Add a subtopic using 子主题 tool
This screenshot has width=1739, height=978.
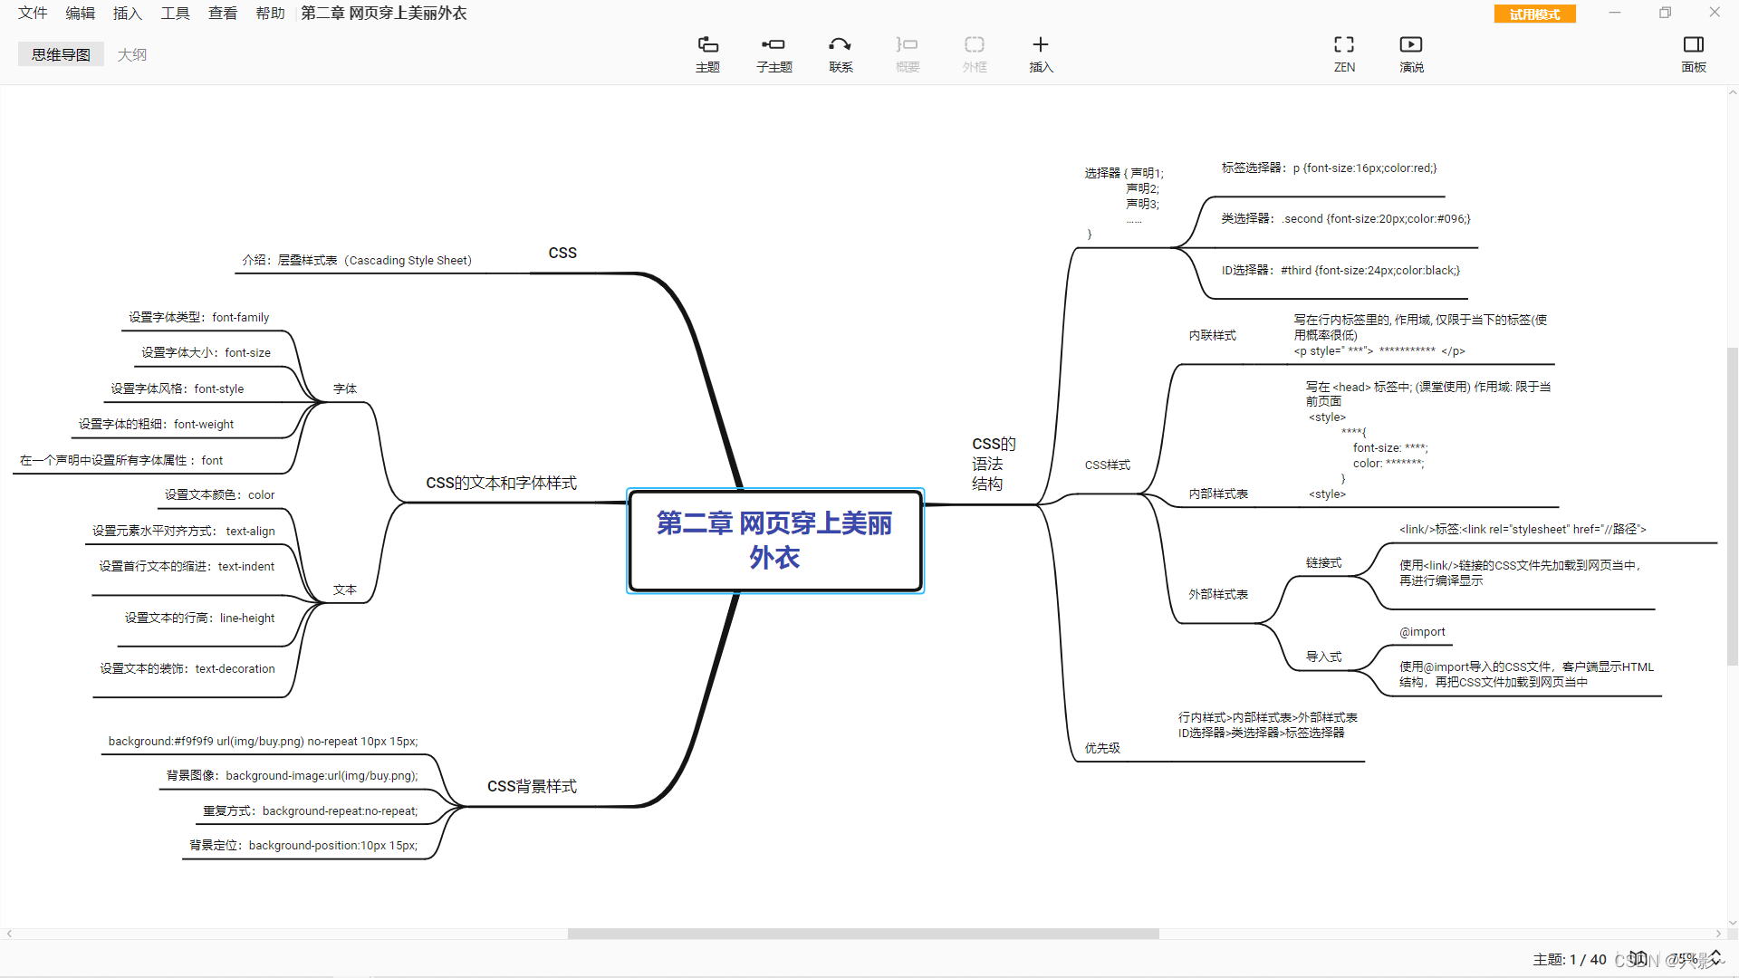773,54
